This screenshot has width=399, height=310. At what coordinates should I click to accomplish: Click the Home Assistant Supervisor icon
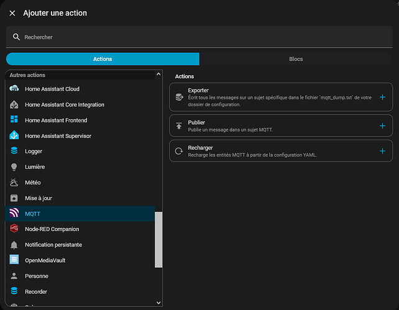(14, 135)
